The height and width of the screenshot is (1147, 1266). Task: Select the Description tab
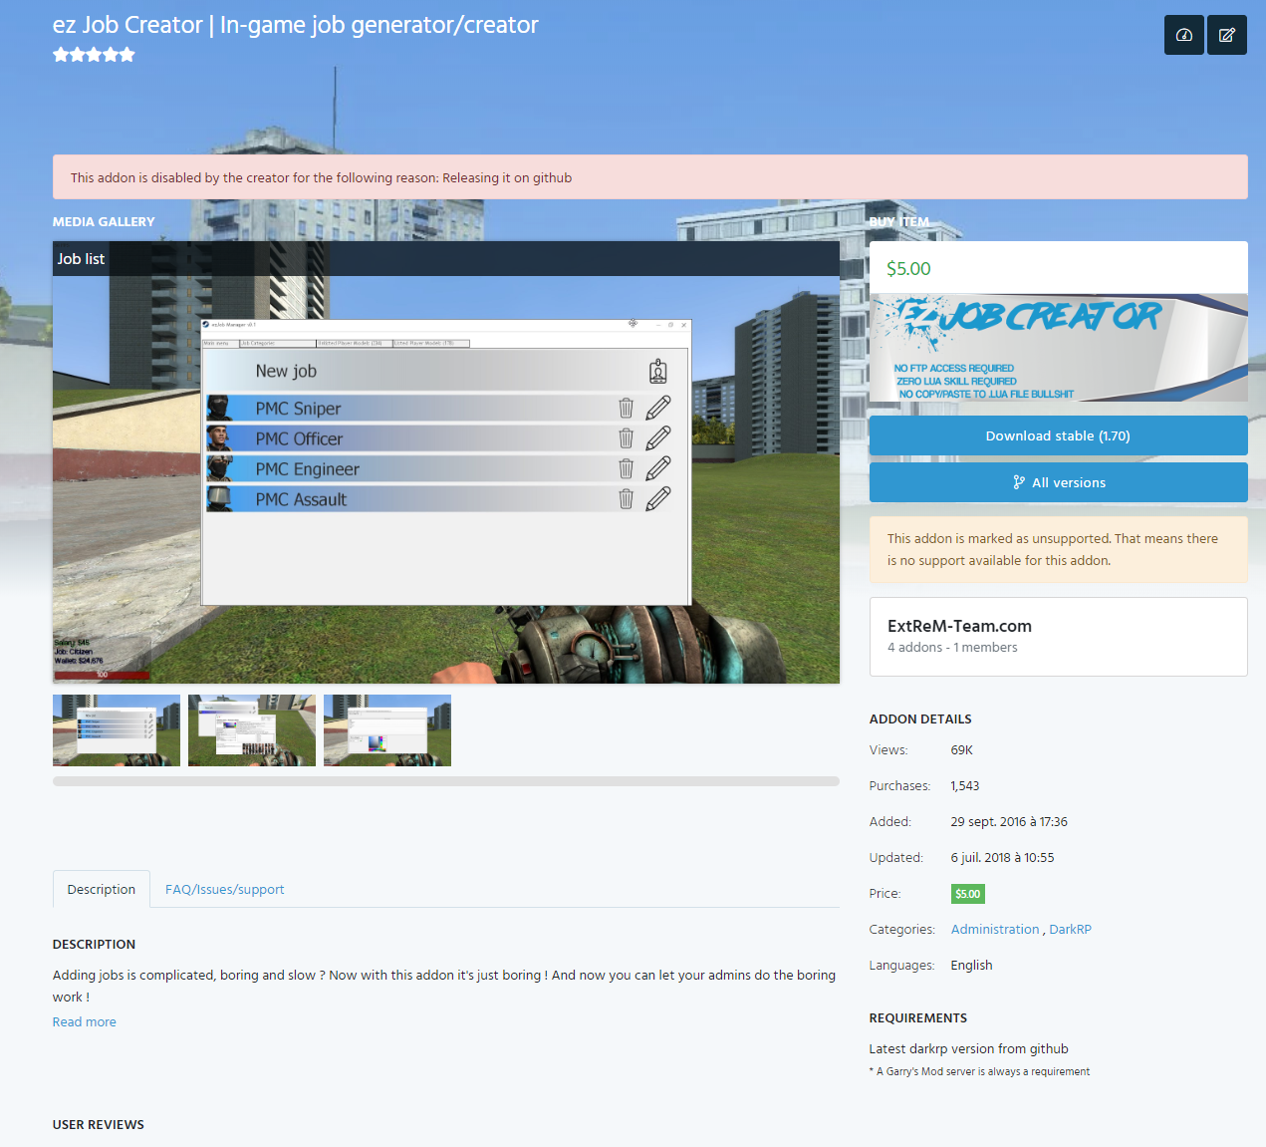click(x=101, y=889)
